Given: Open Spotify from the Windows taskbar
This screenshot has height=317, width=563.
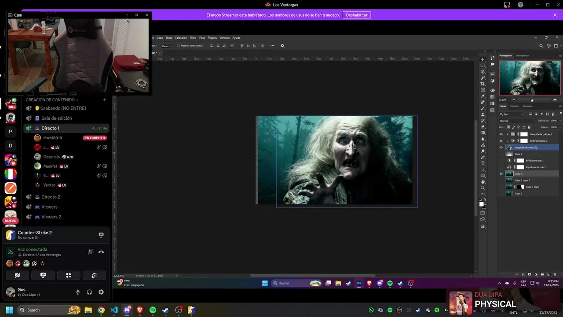Looking at the screenshot, I should pos(153,310).
